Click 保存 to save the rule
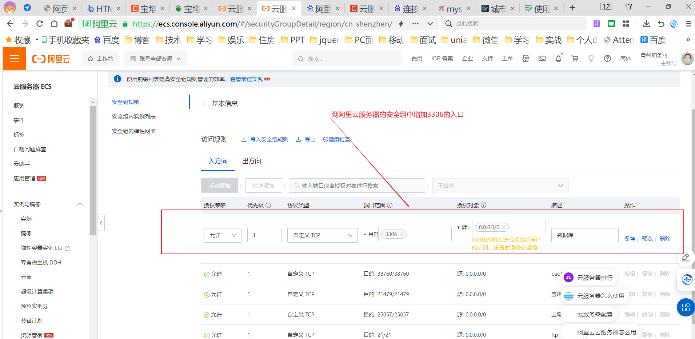The image size is (695, 339). pos(630,239)
